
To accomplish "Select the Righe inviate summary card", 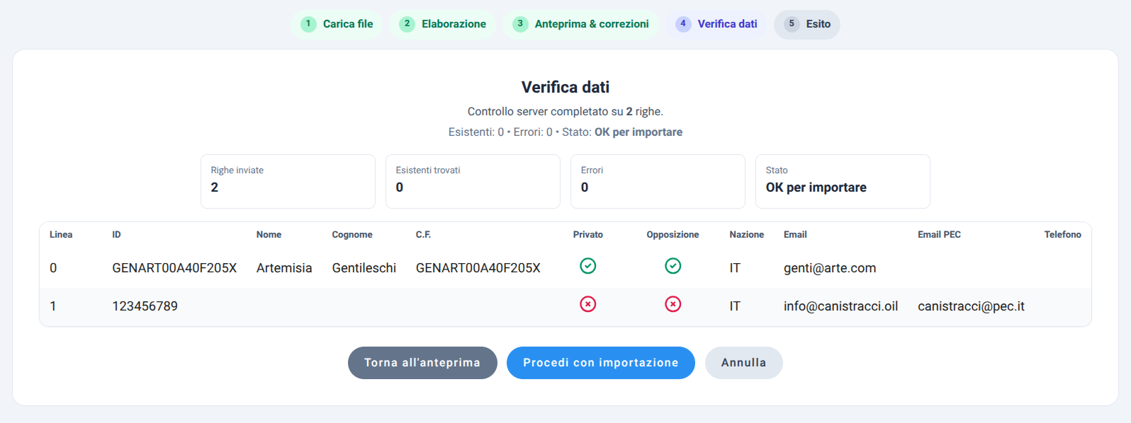I will coord(288,181).
